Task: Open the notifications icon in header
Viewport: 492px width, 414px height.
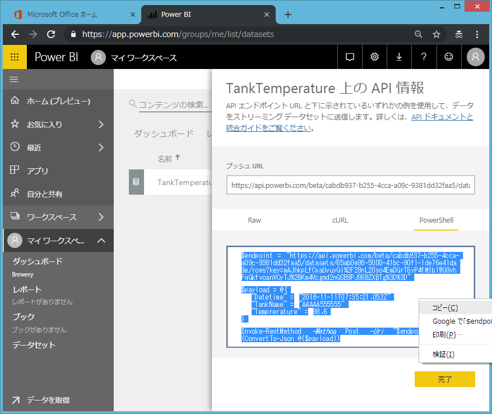Action: tap(350, 57)
